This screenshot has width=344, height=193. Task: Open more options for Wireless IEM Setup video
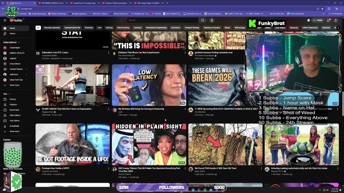pos(185,109)
